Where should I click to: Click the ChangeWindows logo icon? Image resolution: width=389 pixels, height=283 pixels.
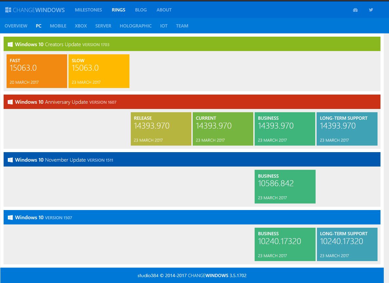(8, 10)
